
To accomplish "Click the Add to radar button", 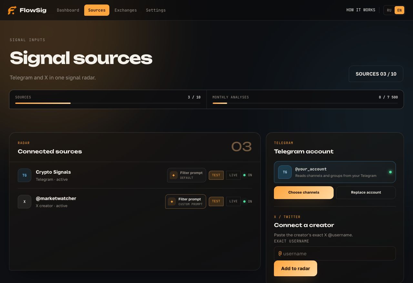I will (296, 269).
